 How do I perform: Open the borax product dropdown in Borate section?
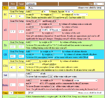pos(85,80)
